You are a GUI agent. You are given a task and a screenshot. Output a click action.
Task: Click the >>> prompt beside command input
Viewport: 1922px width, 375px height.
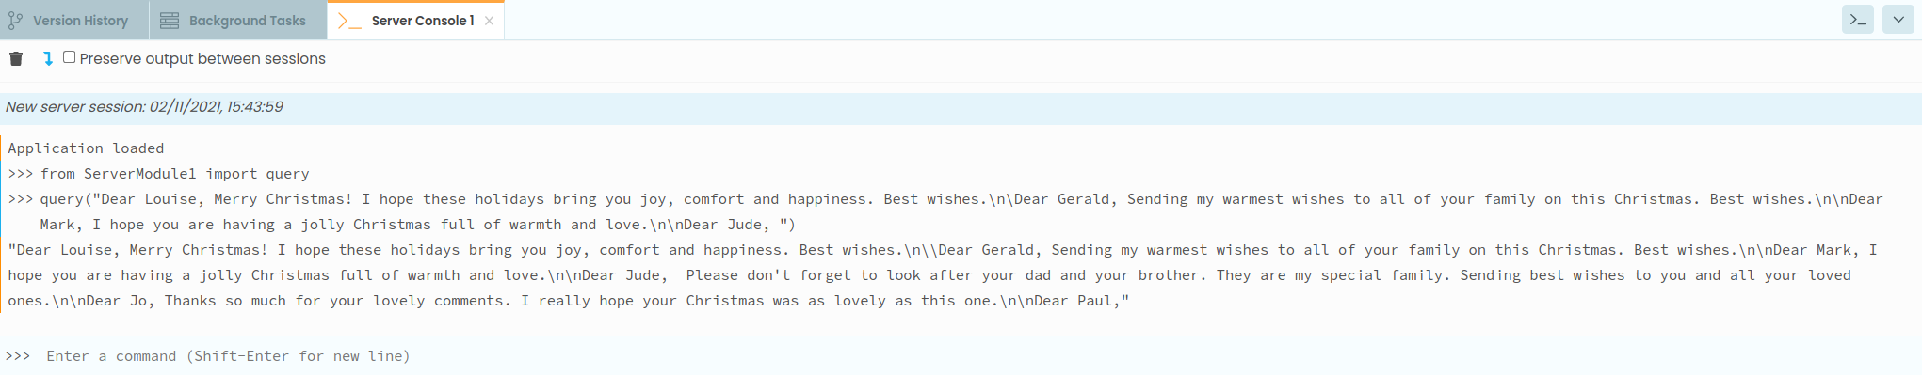click(x=18, y=356)
